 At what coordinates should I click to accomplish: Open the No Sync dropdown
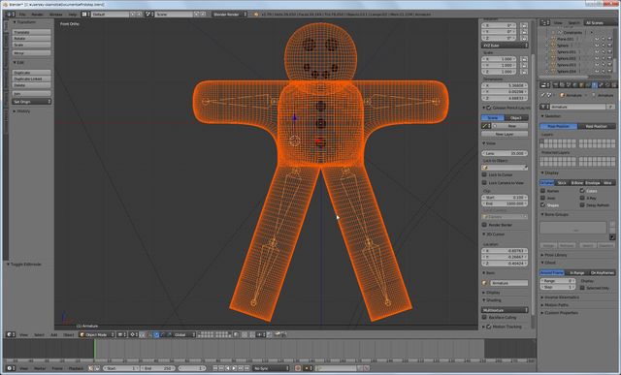pyautogui.click(x=272, y=368)
